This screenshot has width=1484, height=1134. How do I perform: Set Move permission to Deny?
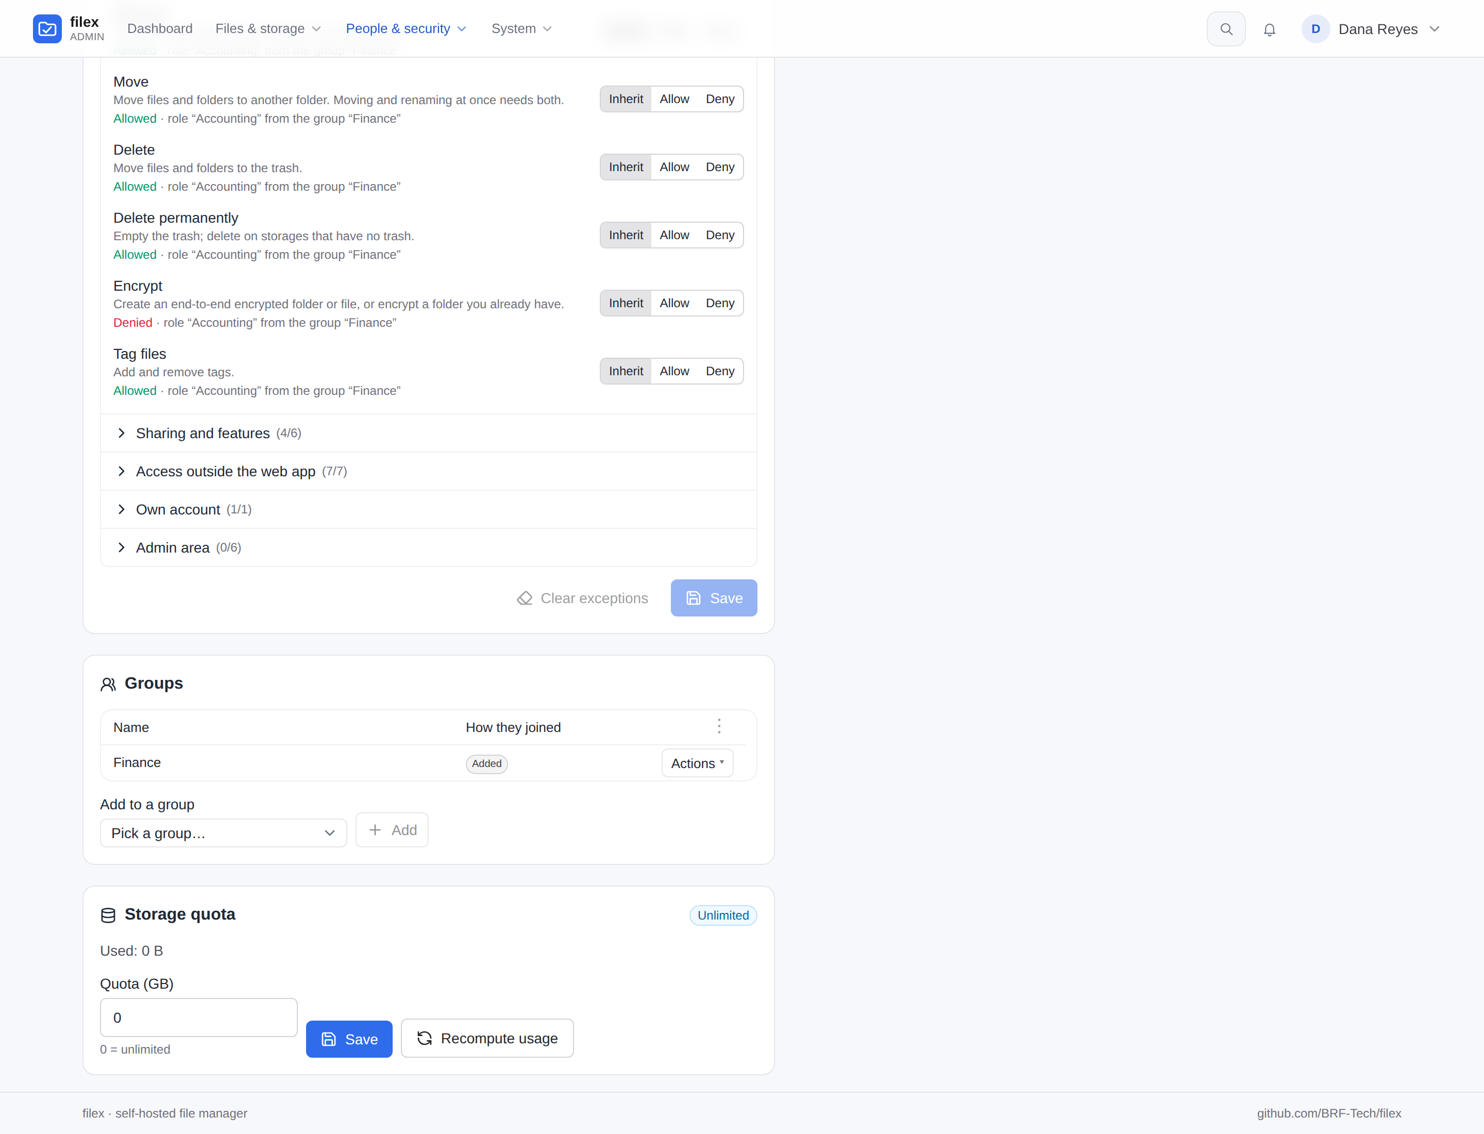[719, 99]
